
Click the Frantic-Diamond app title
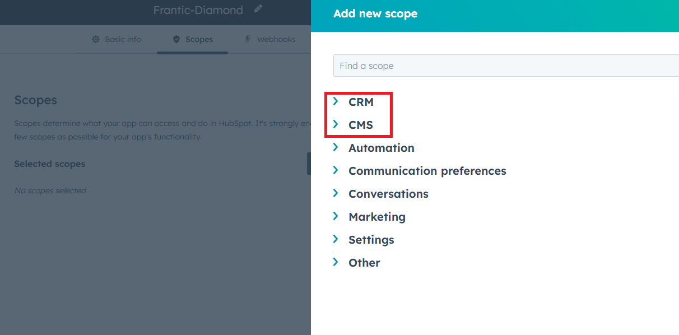198,10
